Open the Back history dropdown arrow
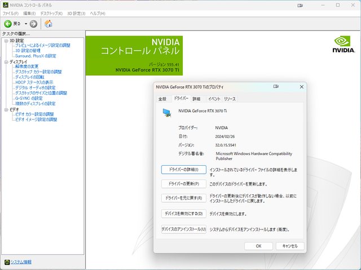The height and width of the screenshot is (270, 361). click(x=25, y=24)
